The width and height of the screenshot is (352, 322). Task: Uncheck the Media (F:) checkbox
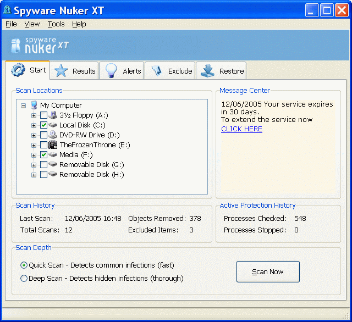[x=43, y=155]
